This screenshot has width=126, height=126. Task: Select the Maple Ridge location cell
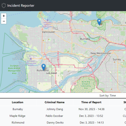pos(17,116)
